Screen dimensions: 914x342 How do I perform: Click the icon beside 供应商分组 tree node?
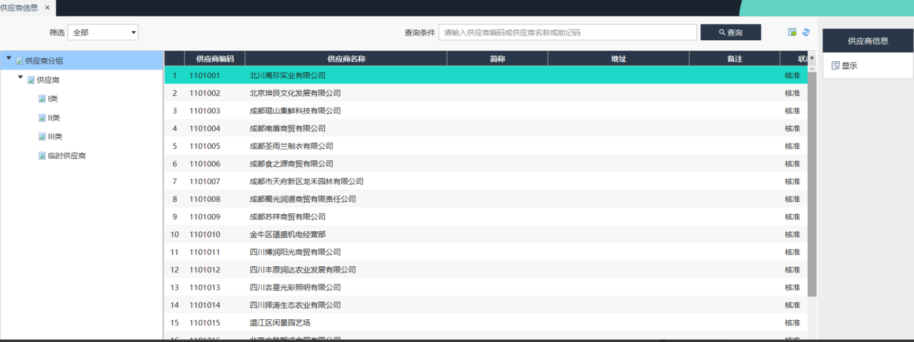[x=20, y=61]
